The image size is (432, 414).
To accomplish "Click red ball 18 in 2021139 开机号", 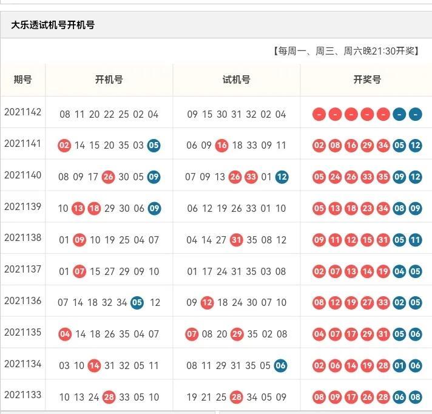I will (x=94, y=208).
